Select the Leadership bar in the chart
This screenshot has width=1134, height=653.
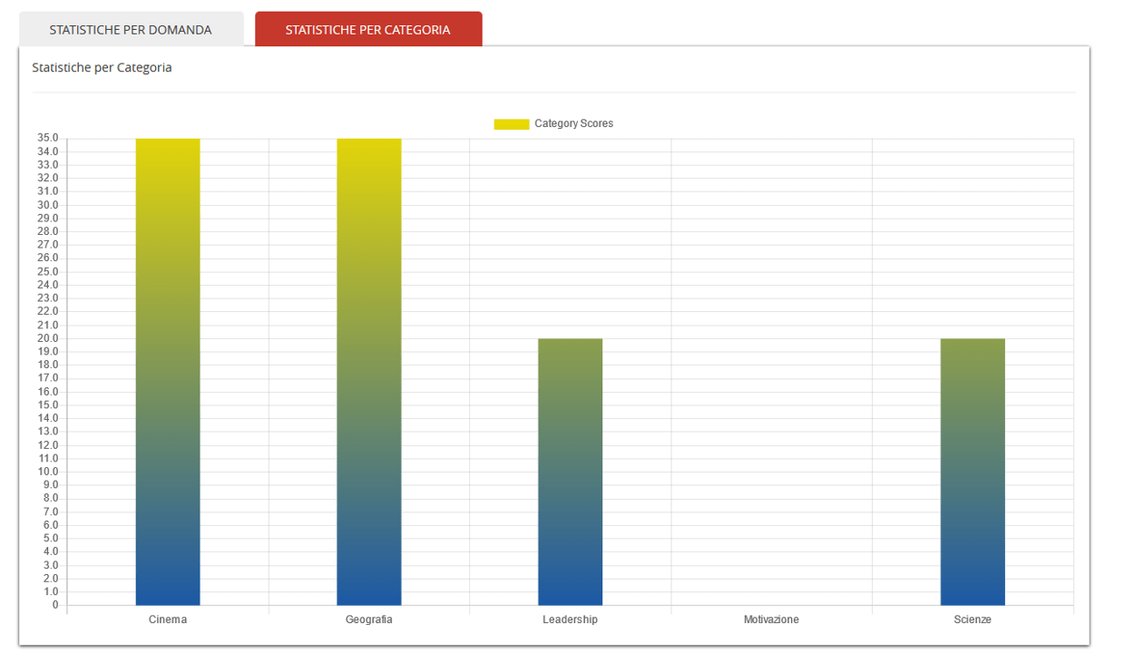(570, 472)
